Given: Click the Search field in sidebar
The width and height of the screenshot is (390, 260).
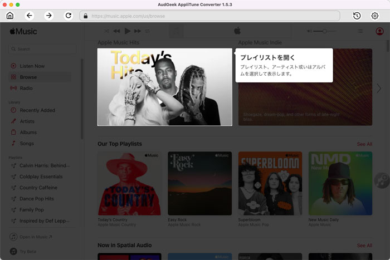Looking at the screenshot, I should click(x=42, y=49).
